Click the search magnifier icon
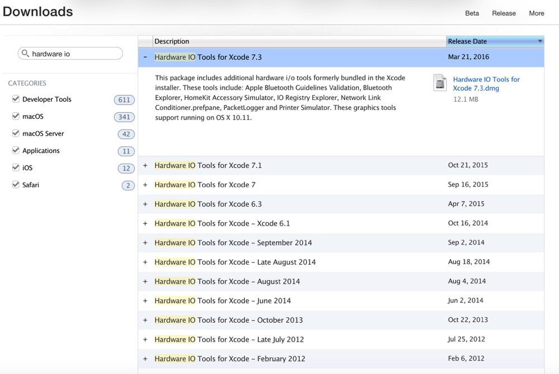This screenshot has height=374, width=559. click(25, 54)
